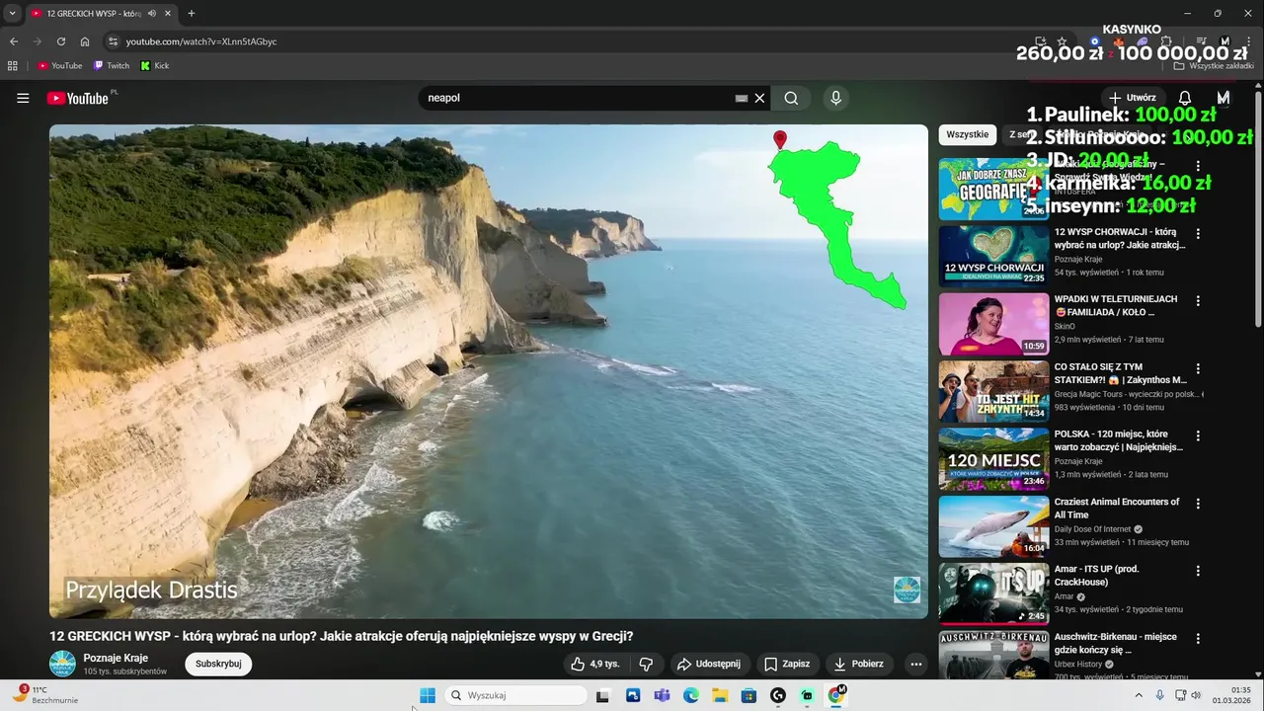The image size is (1264, 711).
Task: Subscribe to Poznaje Kraje channel
Action: click(218, 664)
